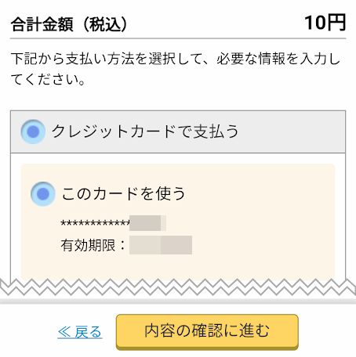Click the クレジットカードで支払う label text

point(145,132)
